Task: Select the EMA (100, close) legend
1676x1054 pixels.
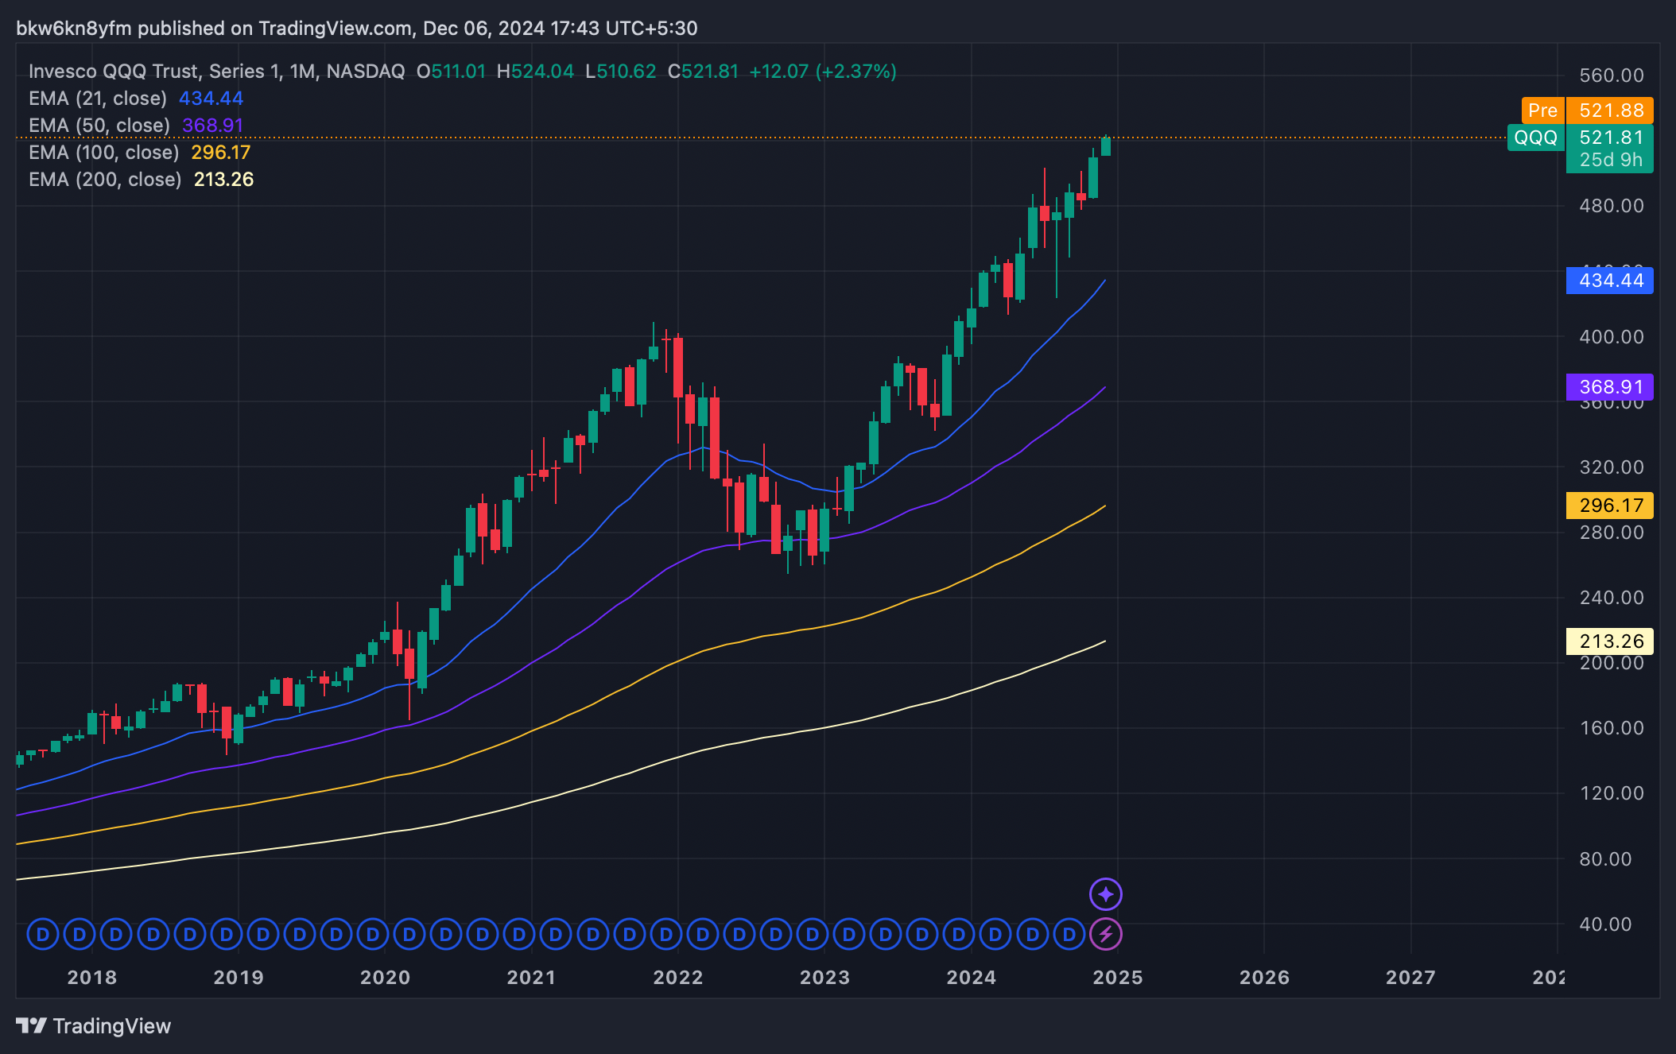Action: [103, 153]
